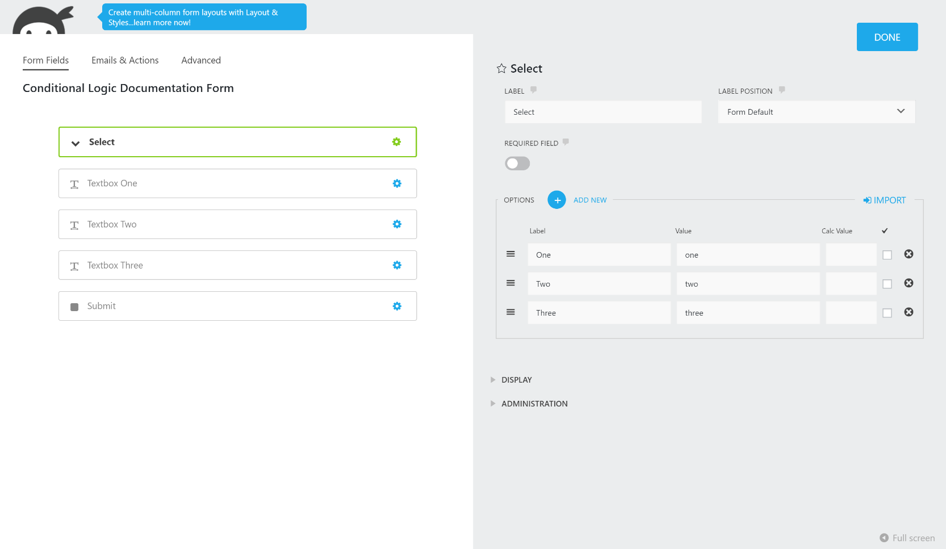
Task: Click the drag handle for the Two option
Action: point(510,283)
